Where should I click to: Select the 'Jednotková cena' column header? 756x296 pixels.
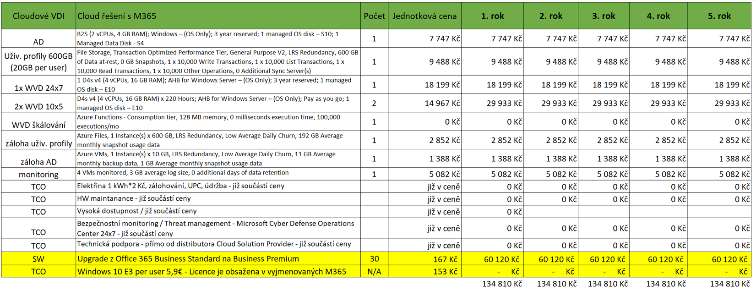(x=424, y=16)
